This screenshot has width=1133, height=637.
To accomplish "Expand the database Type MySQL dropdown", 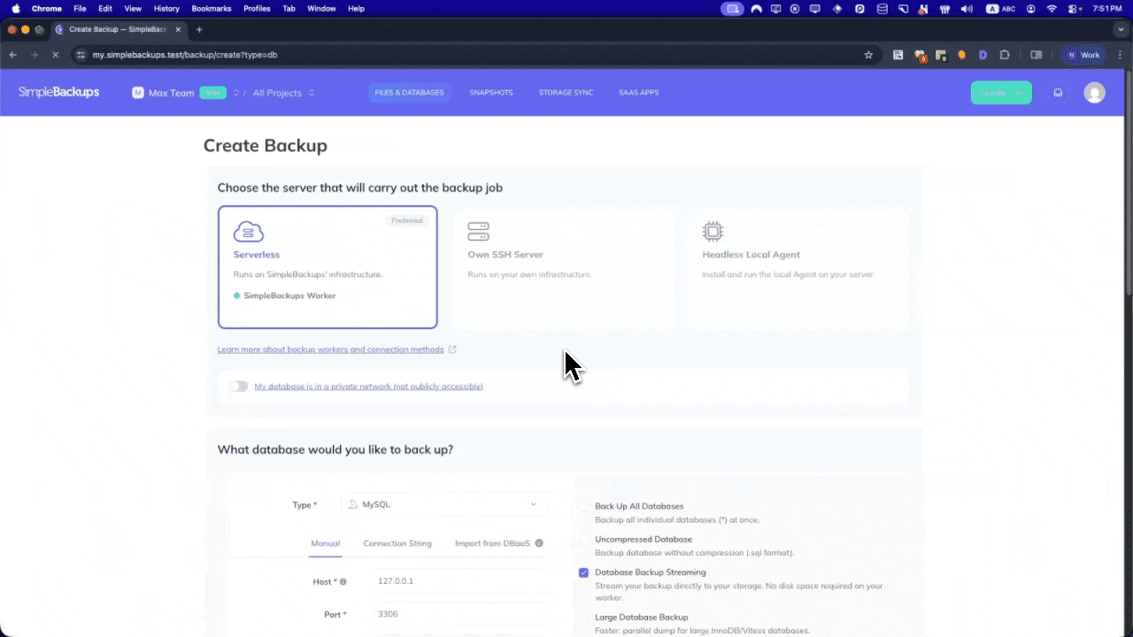I will coord(443,504).
